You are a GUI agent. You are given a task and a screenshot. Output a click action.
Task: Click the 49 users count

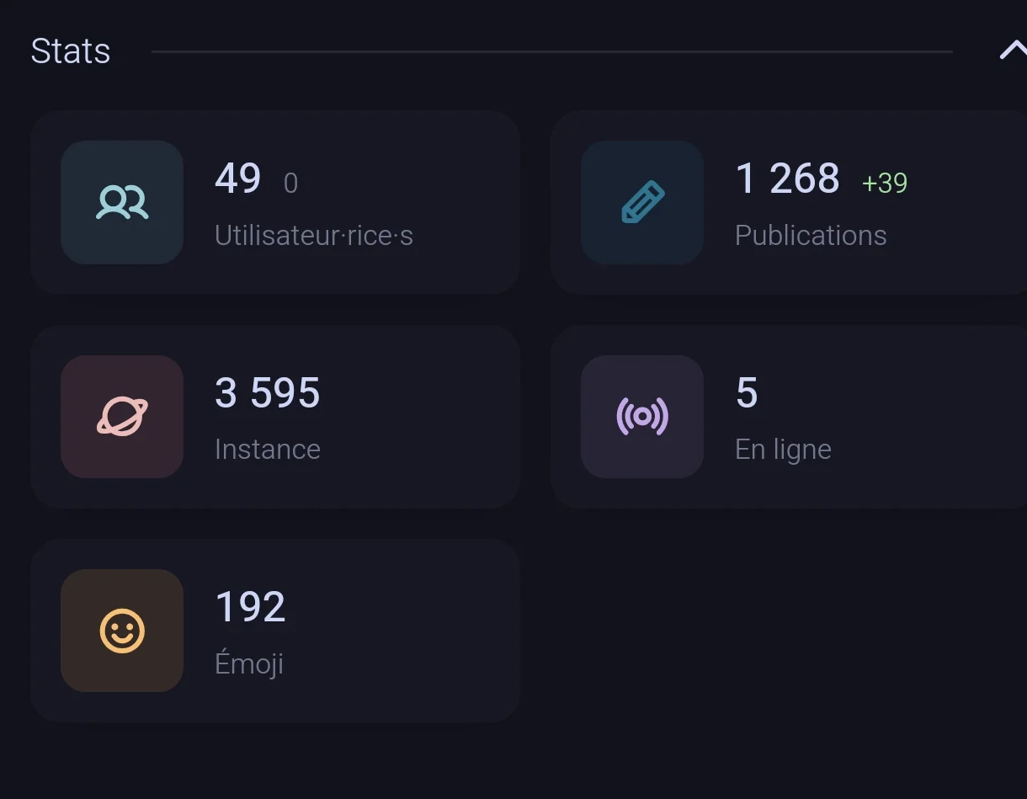[238, 178]
